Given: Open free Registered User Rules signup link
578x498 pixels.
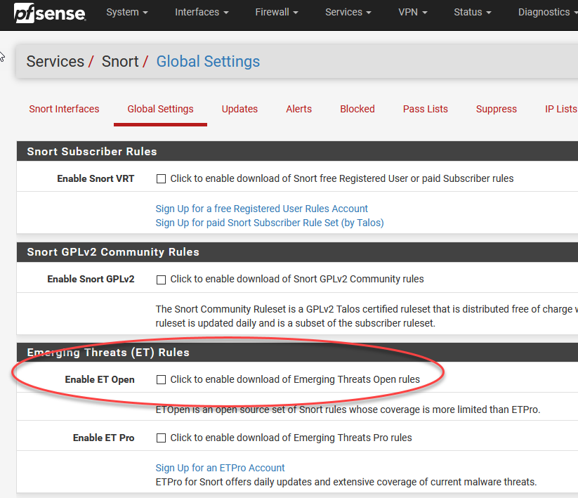Looking at the screenshot, I should tap(262, 209).
